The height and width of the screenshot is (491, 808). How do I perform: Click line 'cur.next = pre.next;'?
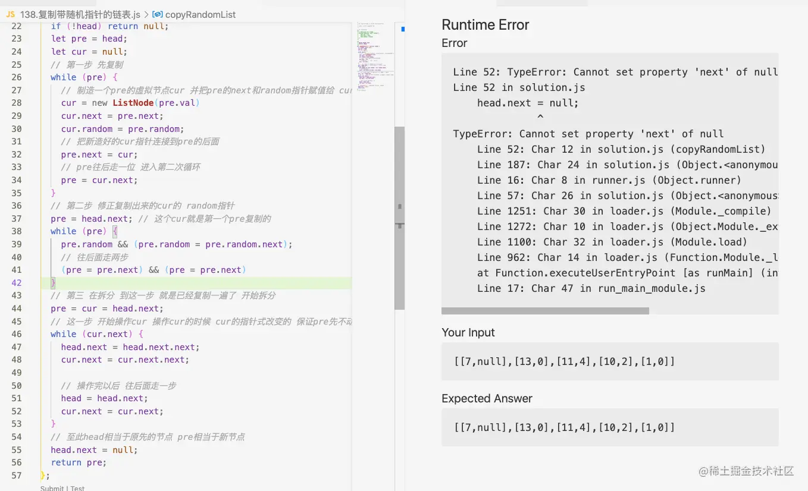tap(112, 116)
